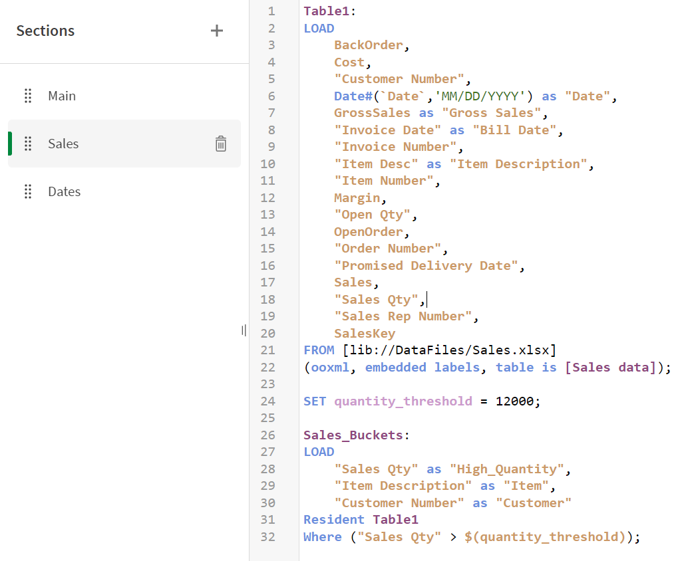Place cursor on the SalesKey field
Image resolution: width=690 pixels, height=561 pixels.
(364, 333)
